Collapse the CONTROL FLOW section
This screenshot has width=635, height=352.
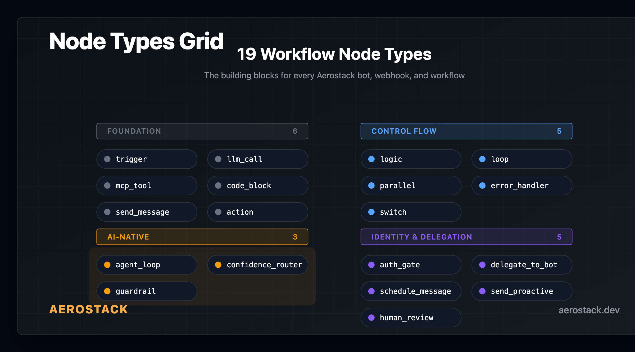(x=466, y=131)
